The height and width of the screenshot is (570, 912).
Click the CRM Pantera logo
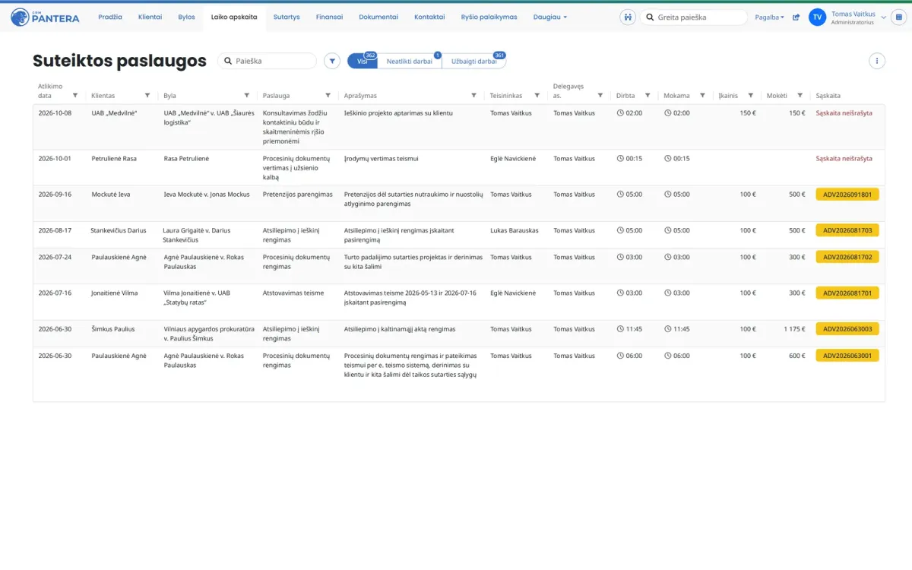[45, 17]
